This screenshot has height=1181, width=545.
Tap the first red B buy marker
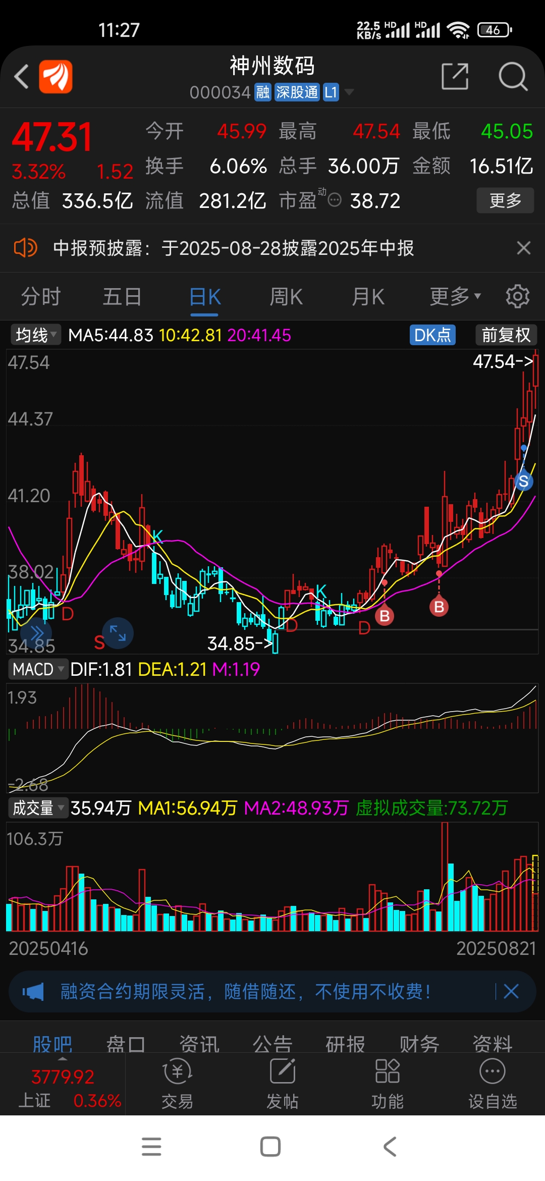click(385, 616)
